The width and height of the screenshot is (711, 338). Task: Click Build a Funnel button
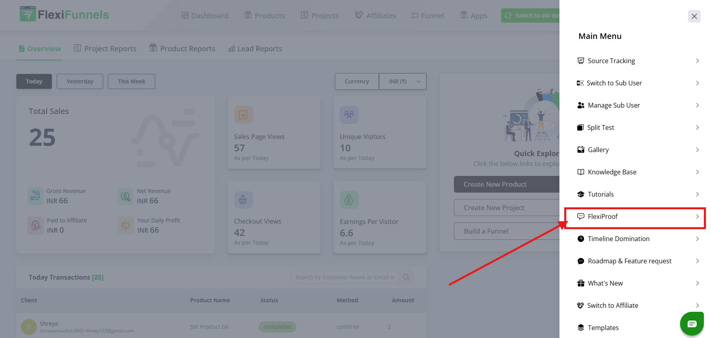click(x=507, y=231)
